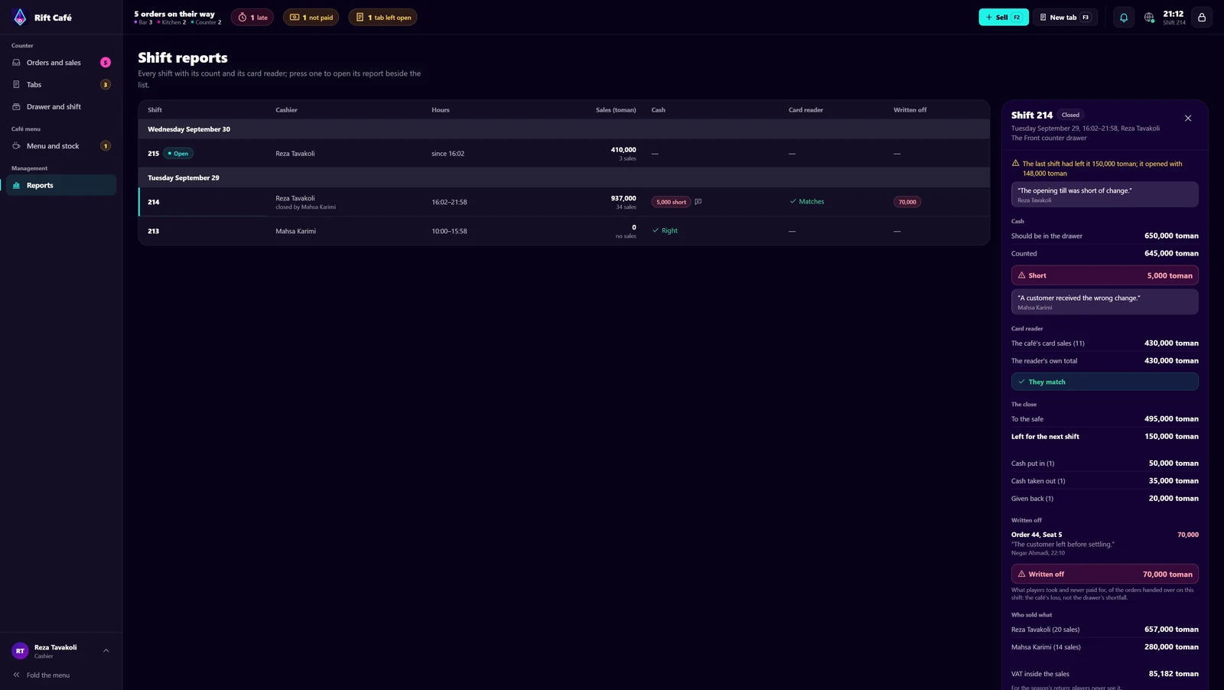Click the clock icon in the late chip

(243, 17)
